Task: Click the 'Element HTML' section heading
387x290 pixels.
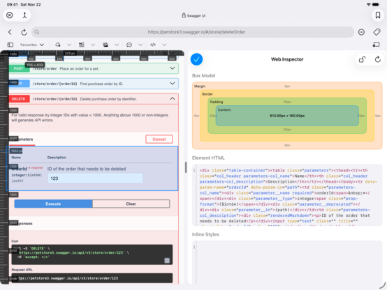Action: coord(208,158)
